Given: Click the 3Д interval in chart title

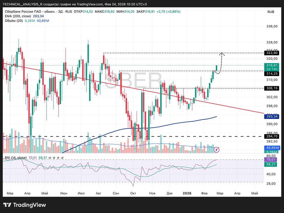Looking at the screenshot, I should click(60, 12).
